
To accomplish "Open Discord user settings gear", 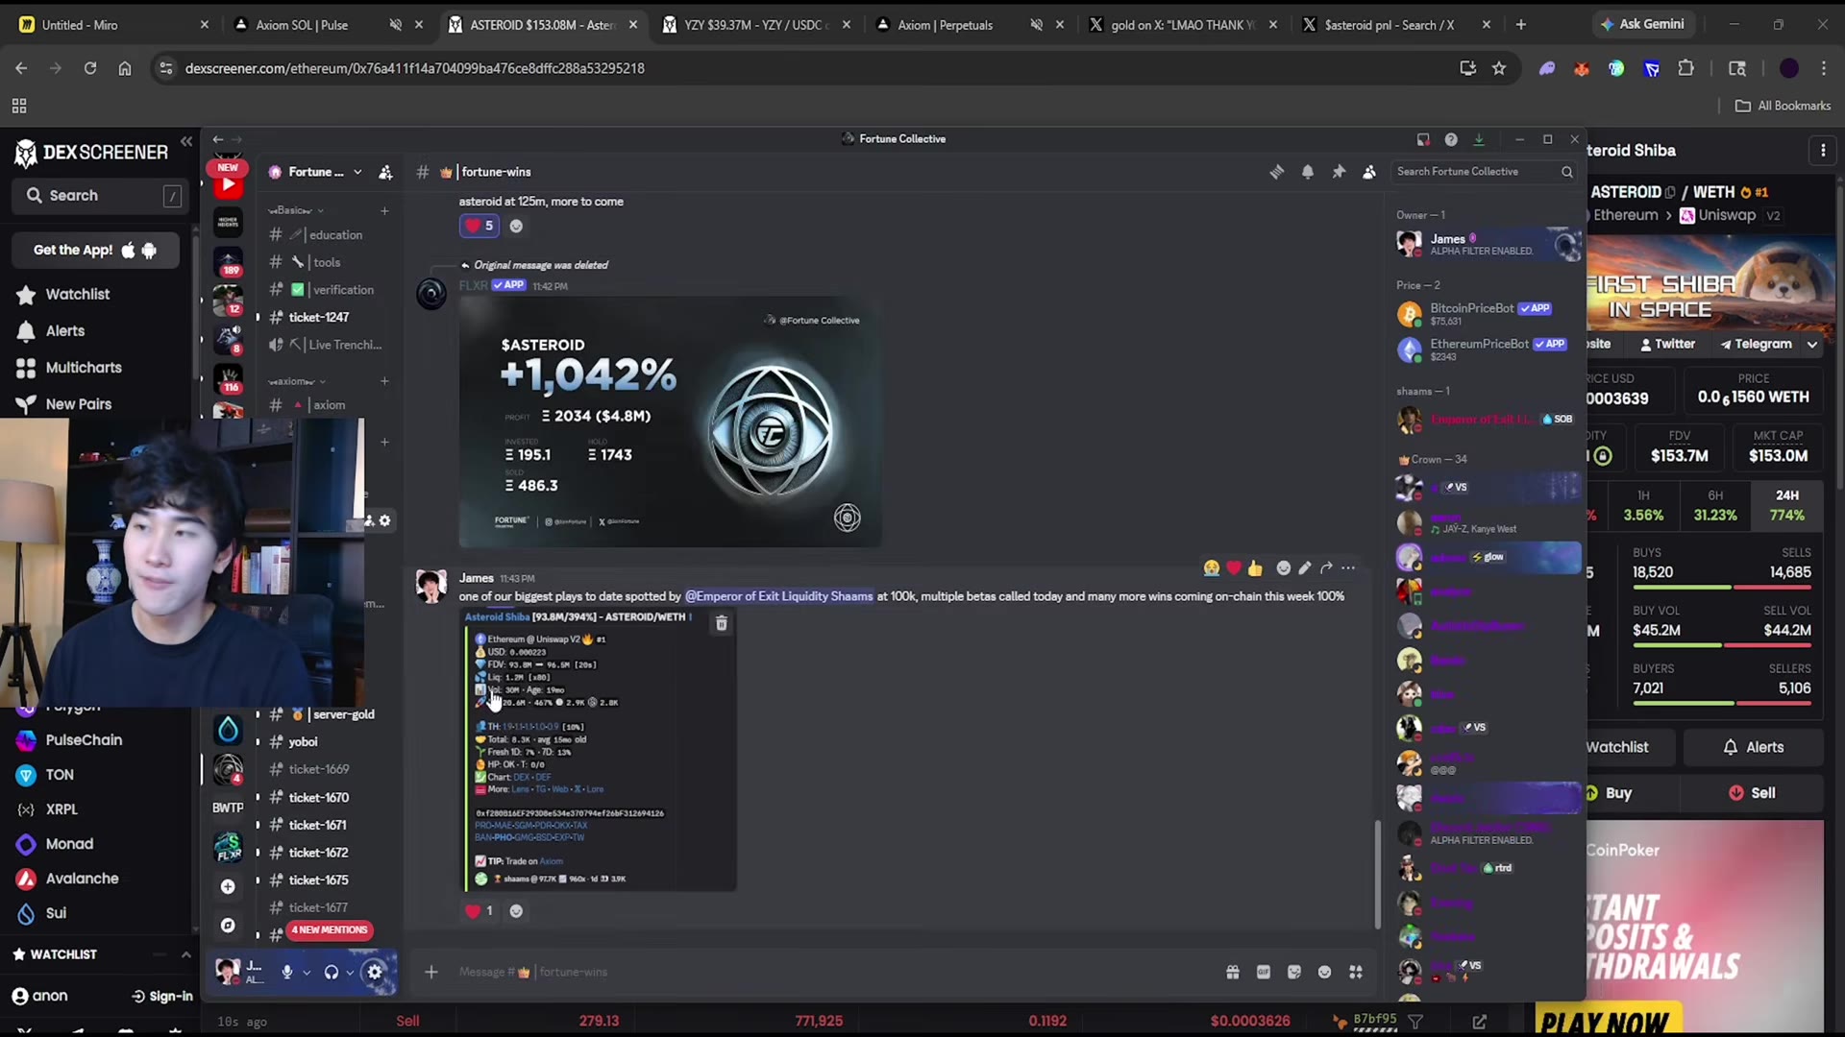I will click(375, 972).
